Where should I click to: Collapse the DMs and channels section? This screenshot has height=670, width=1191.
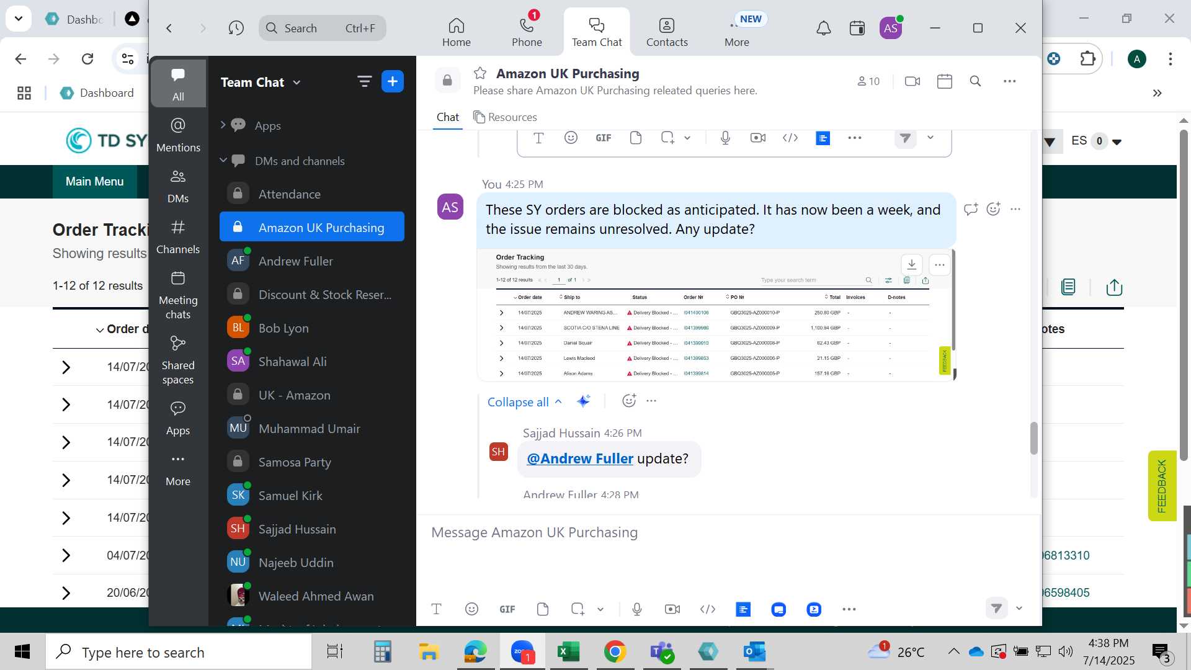(x=223, y=160)
